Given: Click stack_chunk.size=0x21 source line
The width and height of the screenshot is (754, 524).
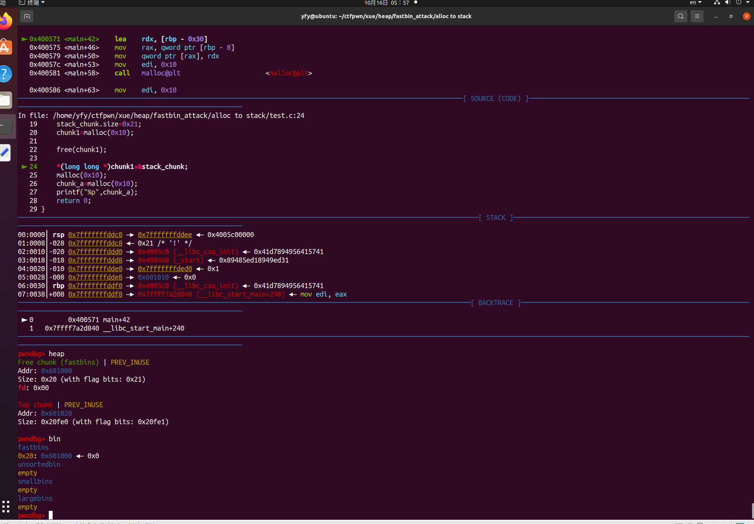Looking at the screenshot, I should [99, 124].
